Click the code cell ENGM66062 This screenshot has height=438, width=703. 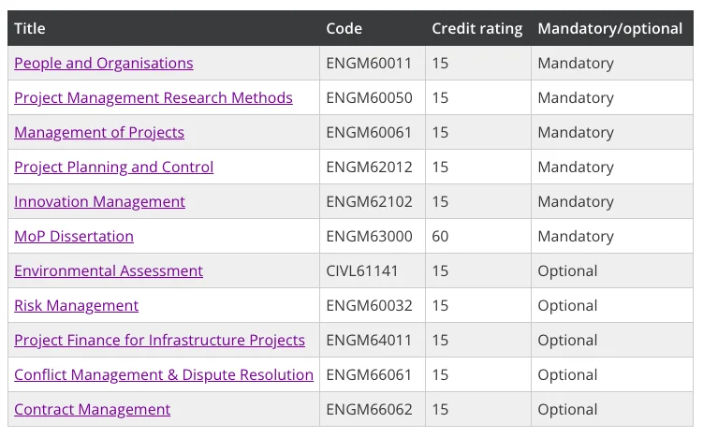click(369, 410)
